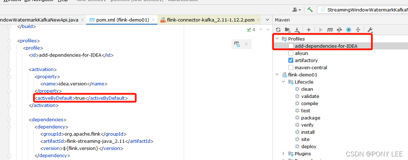This screenshot has width=408, height=160.
Task: Collapse all nodes in Maven tree
Action: [358, 30]
